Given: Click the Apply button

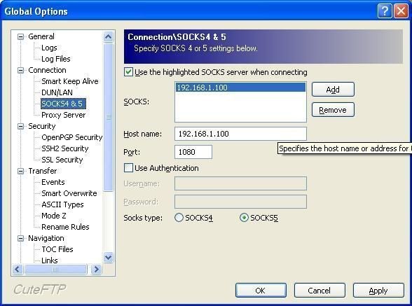Looking at the screenshot, I should click(378, 291).
